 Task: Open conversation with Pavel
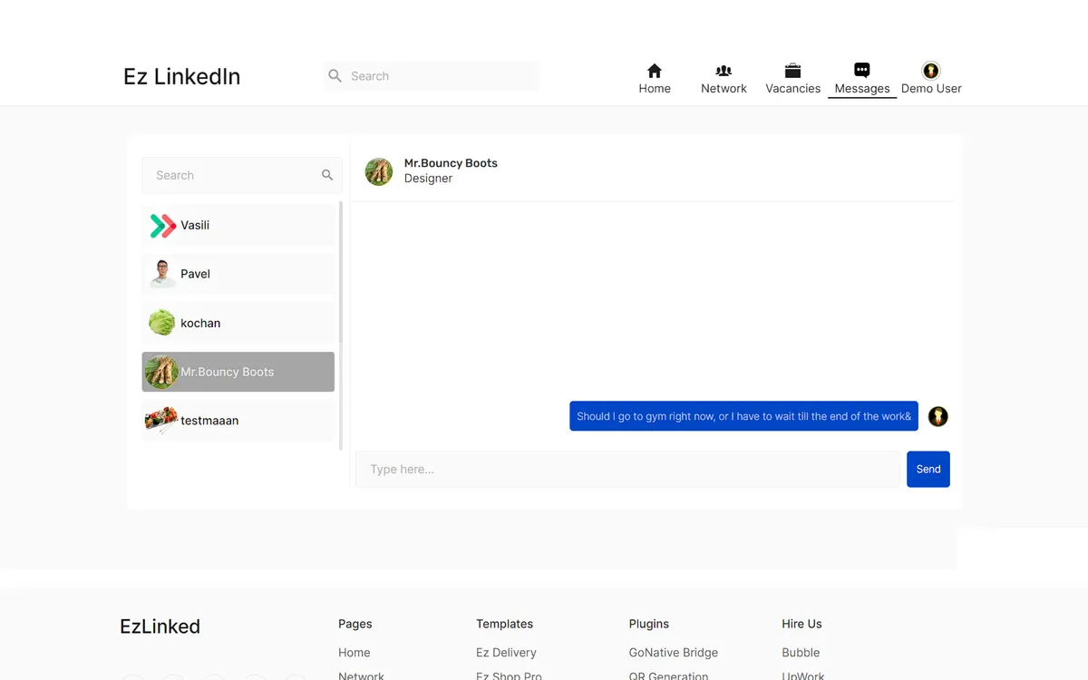pos(238,274)
